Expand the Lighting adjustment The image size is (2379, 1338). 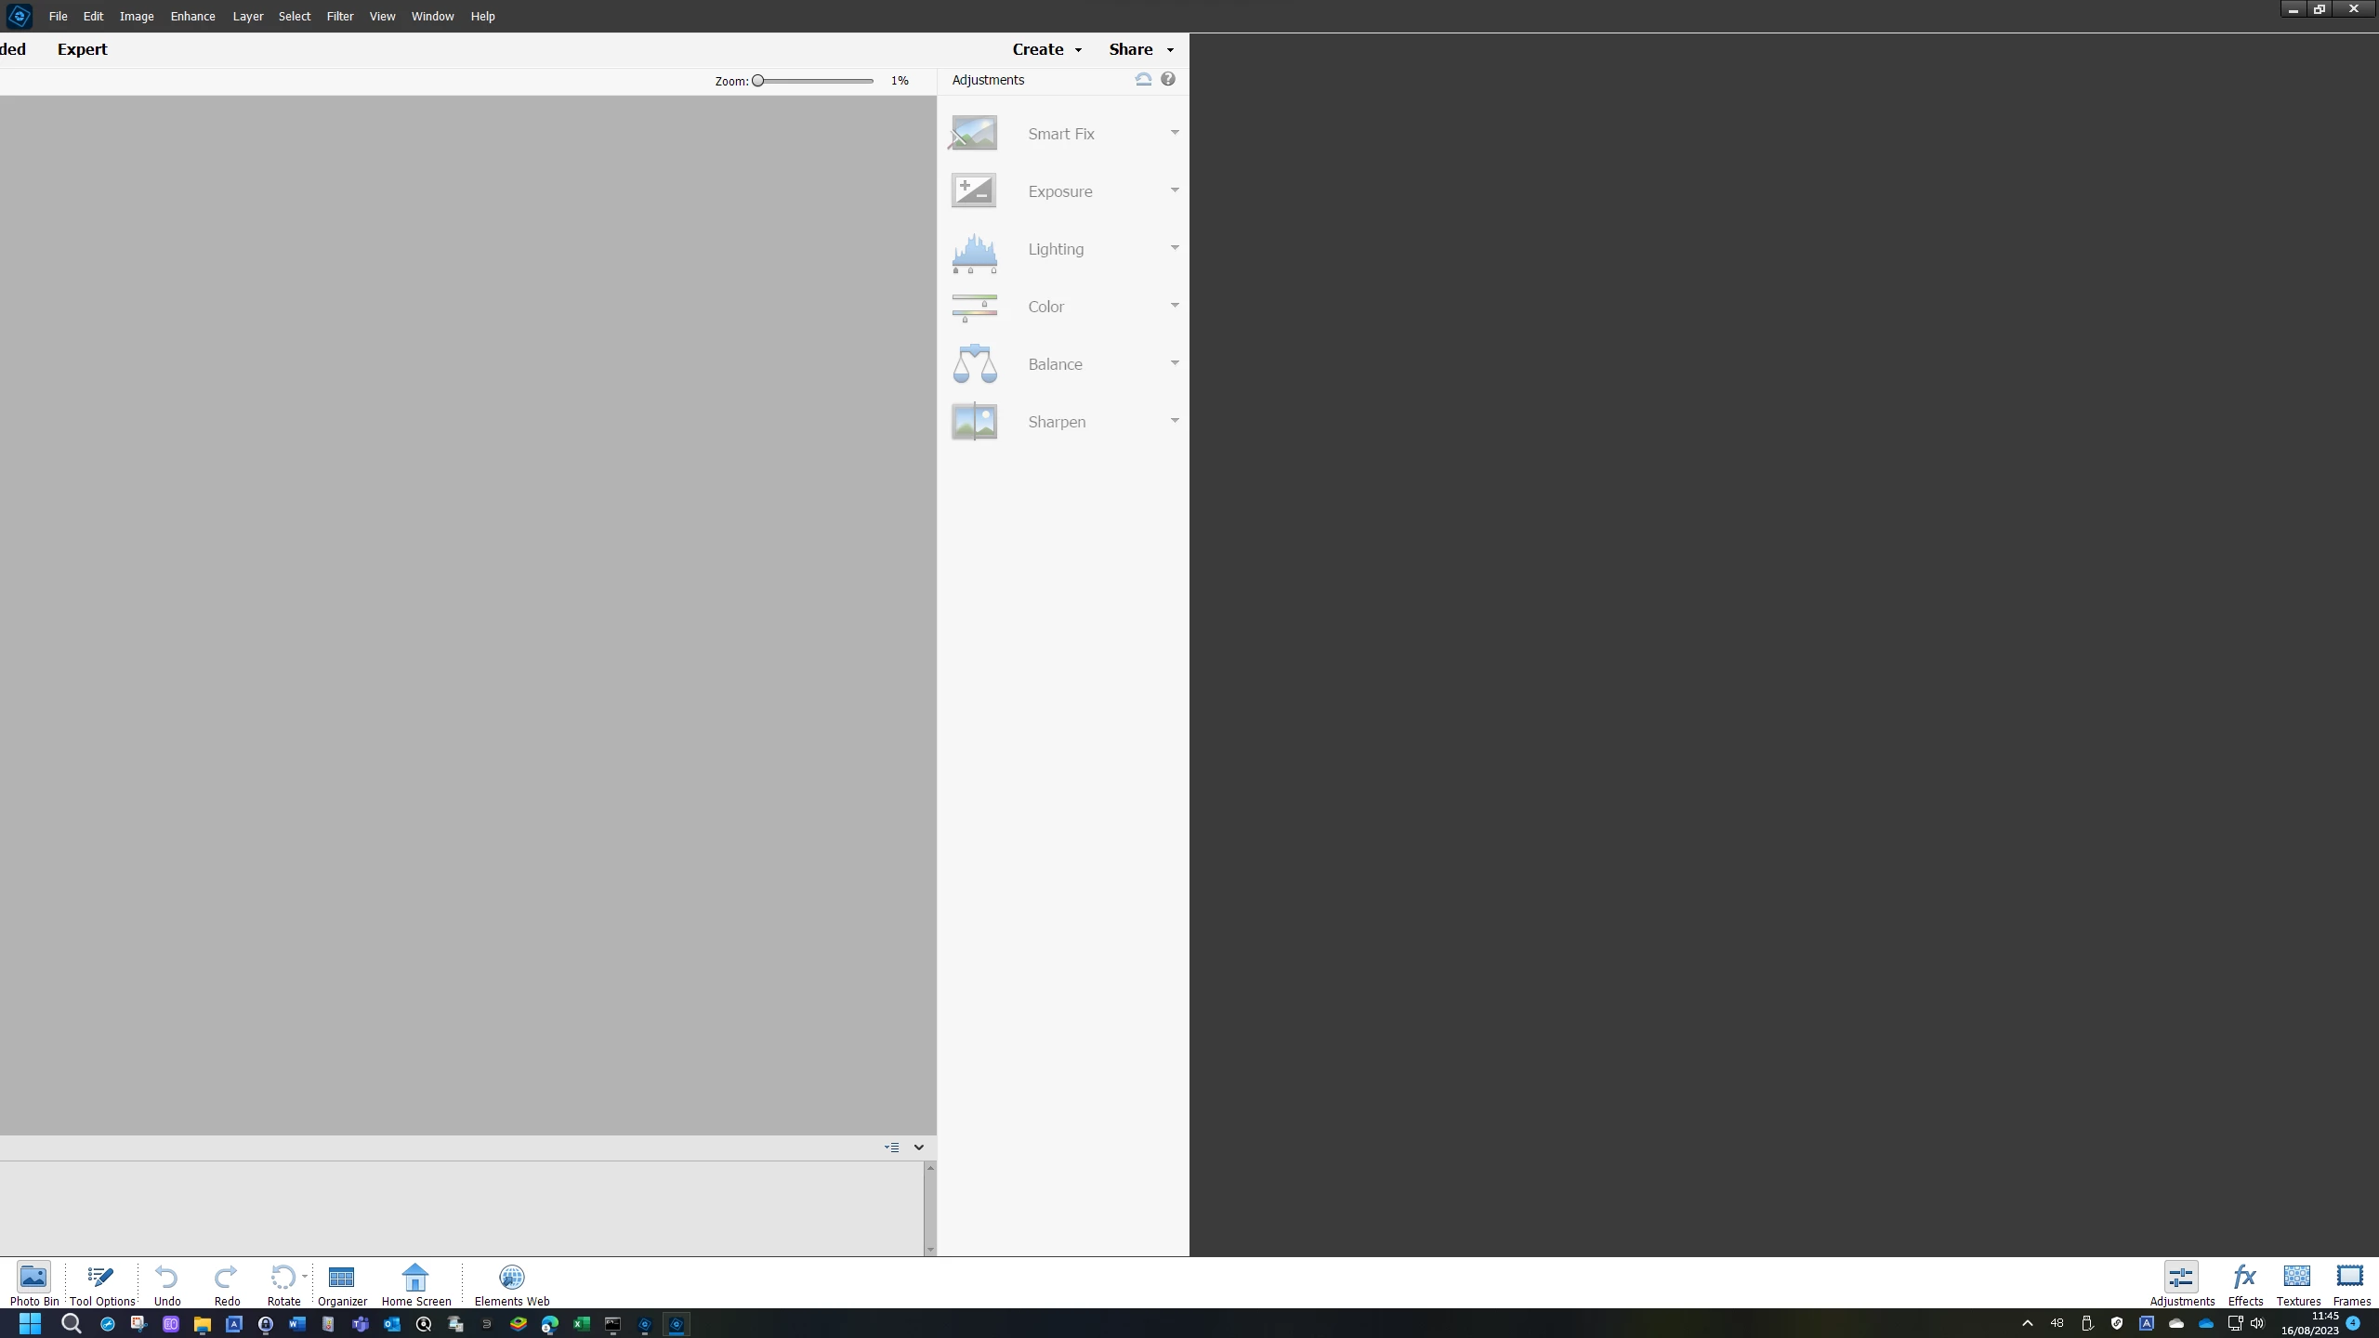click(1175, 248)
